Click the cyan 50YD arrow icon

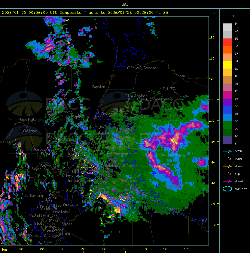(227, 151)
